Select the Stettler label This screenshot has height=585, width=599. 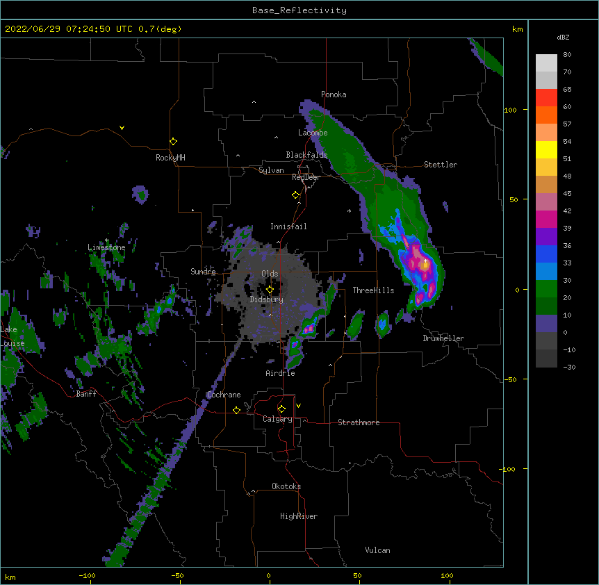441,165
